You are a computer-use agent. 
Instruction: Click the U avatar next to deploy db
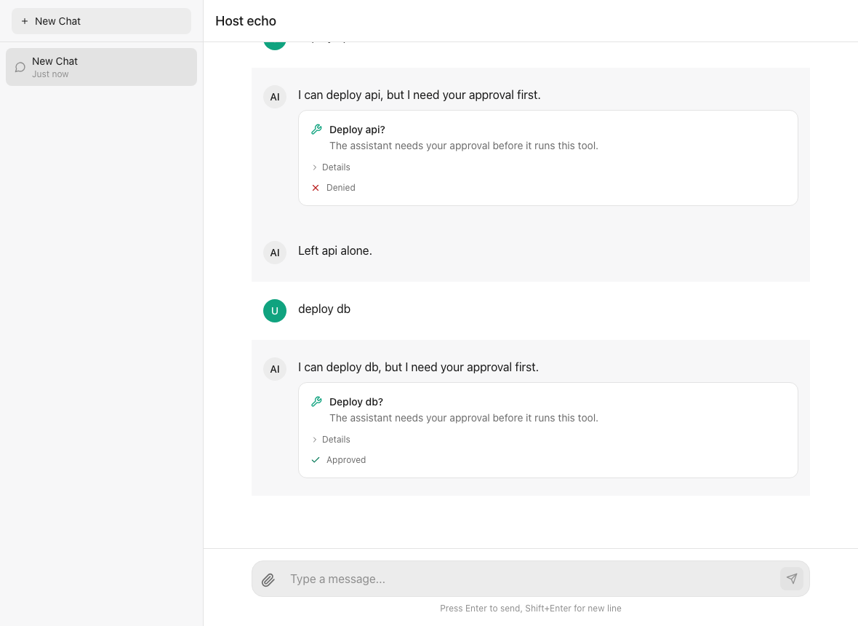coord(275,311)
